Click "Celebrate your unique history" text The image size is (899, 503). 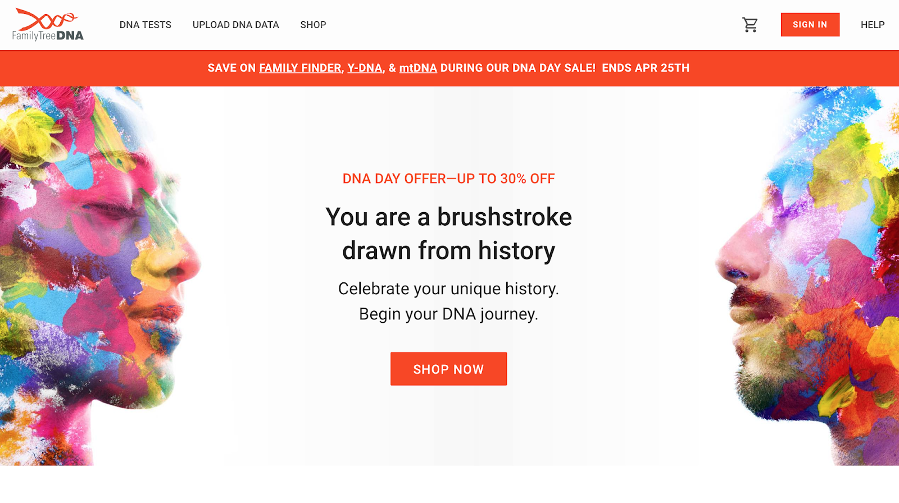[448, 289]
